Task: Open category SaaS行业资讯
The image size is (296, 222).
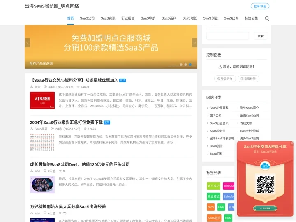Action: pyautogui.click(x=219, y=123)
